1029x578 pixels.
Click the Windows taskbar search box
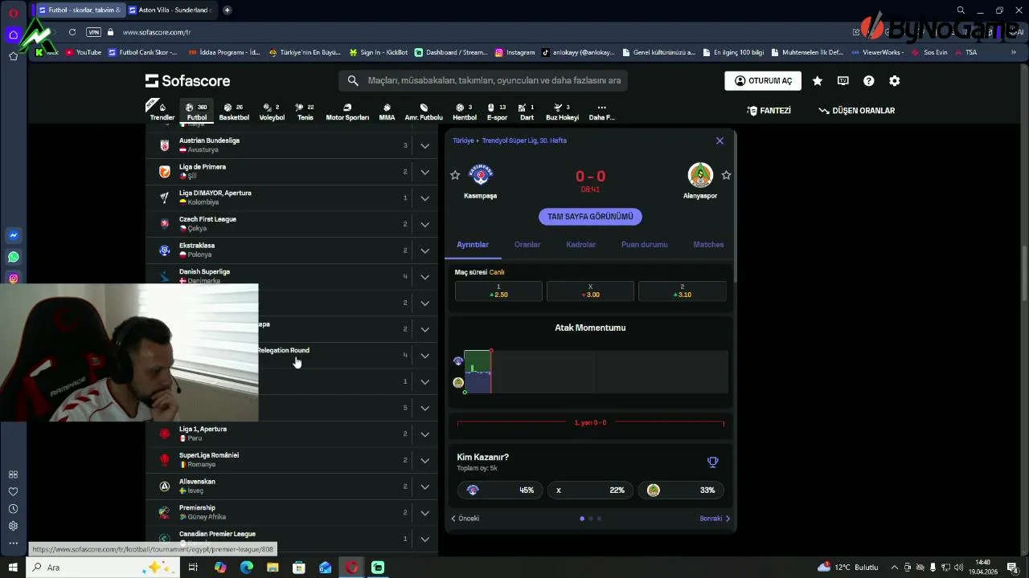(103, 568)
